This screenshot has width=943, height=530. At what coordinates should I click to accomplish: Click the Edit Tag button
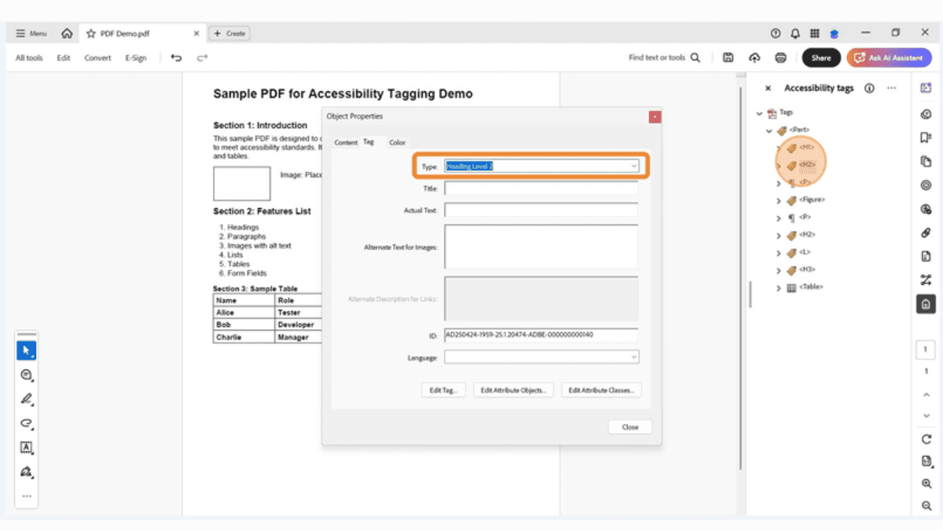442,389
